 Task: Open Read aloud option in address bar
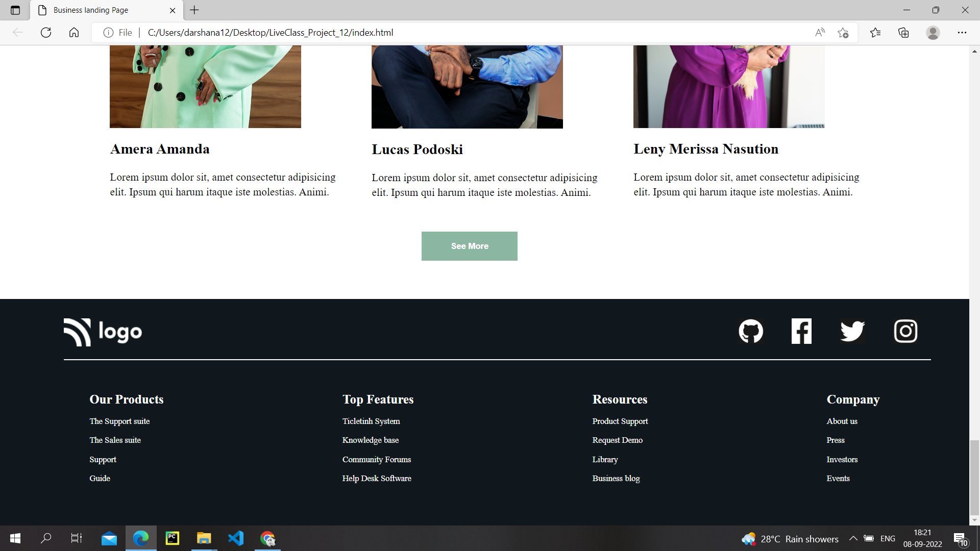820,33
